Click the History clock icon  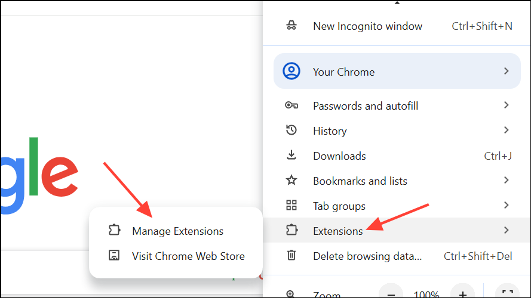(291, 131)
